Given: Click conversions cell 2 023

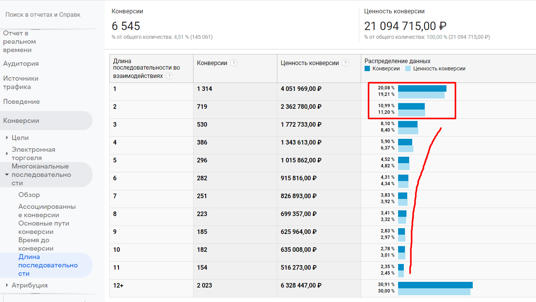Looking at the screenshot, I should (x=205, y=285).
